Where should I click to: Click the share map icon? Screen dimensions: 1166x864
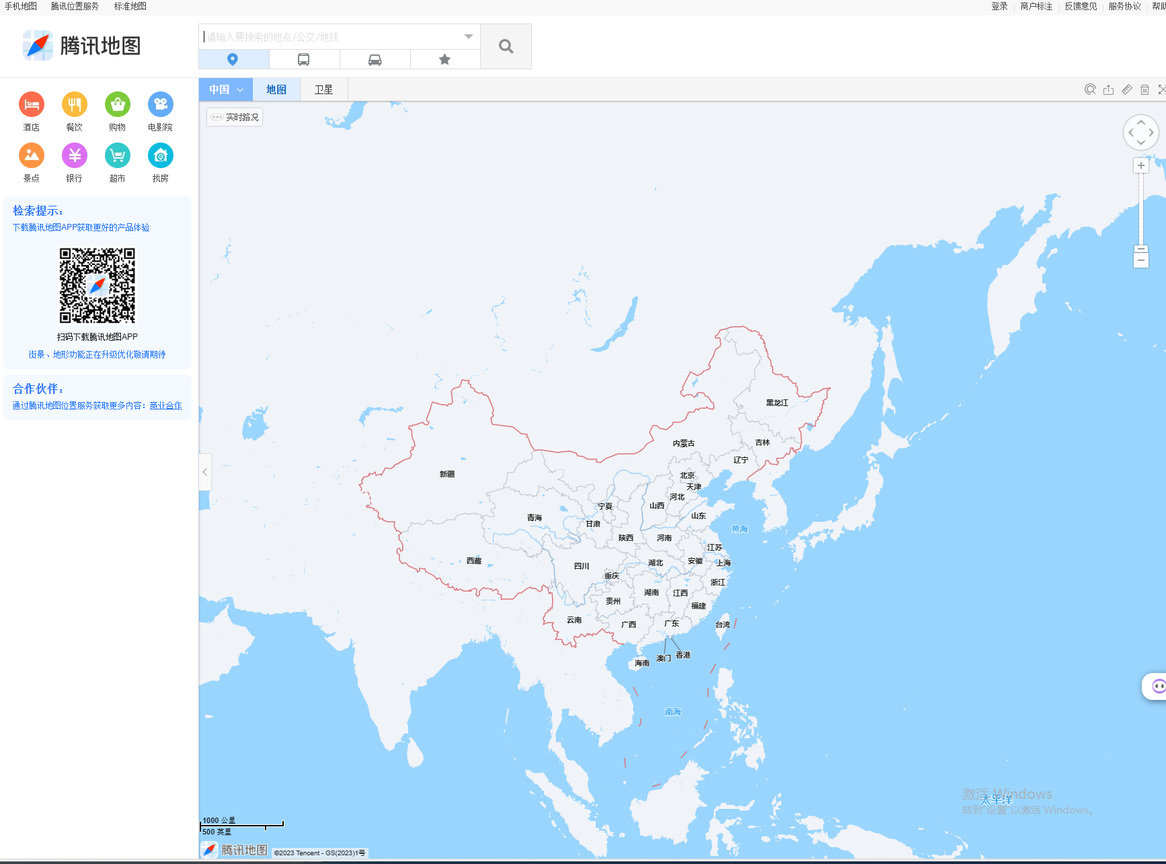[1108, 89]
